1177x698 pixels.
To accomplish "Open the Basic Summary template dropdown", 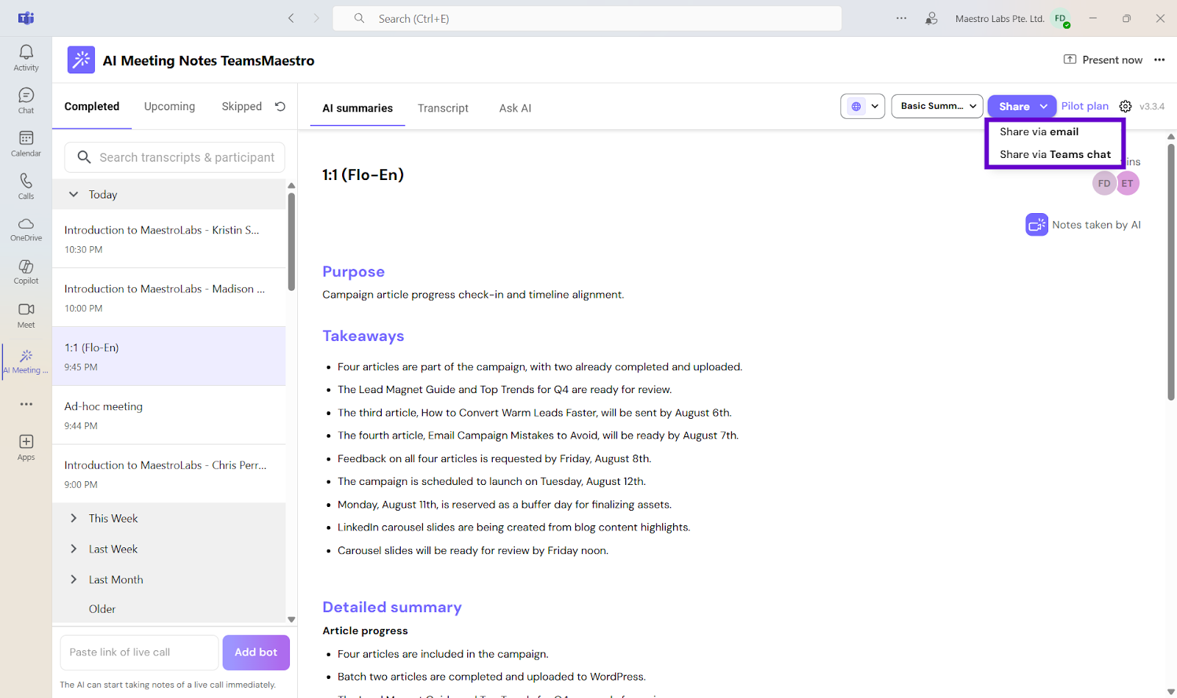I will (937, 107).
